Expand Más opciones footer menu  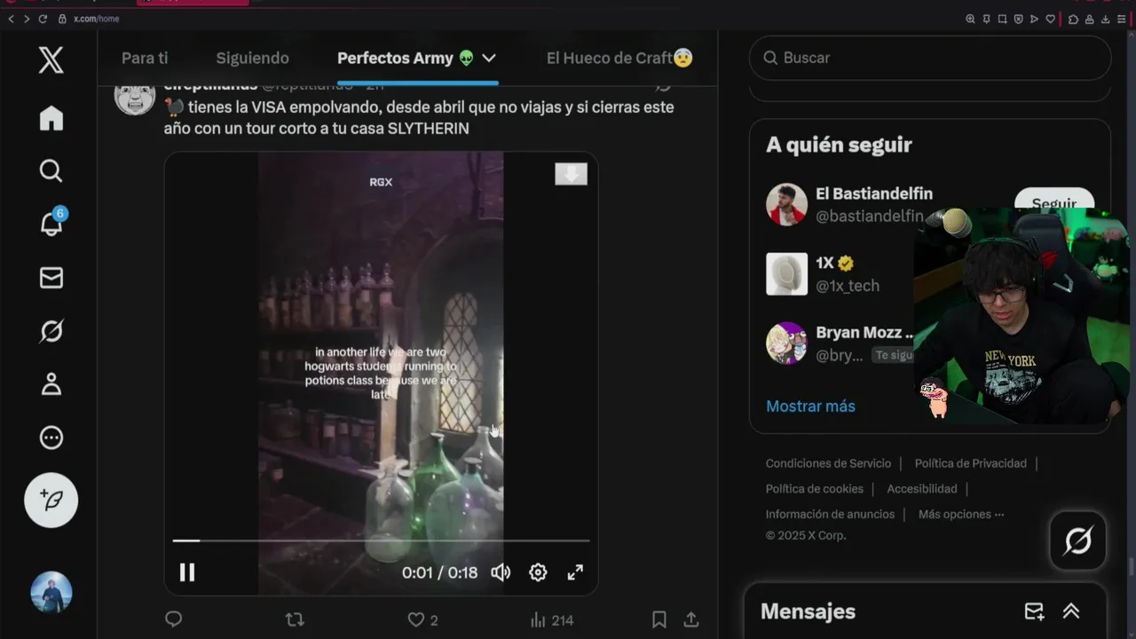(x=961, y=514)
